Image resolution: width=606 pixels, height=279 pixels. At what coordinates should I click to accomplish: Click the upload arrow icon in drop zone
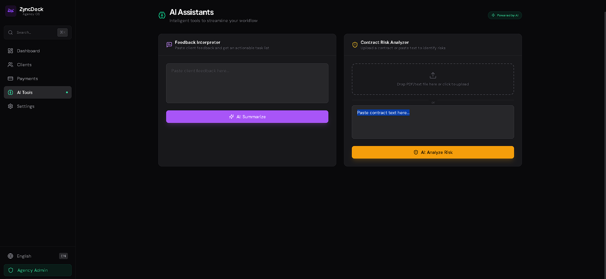(433, 75)
